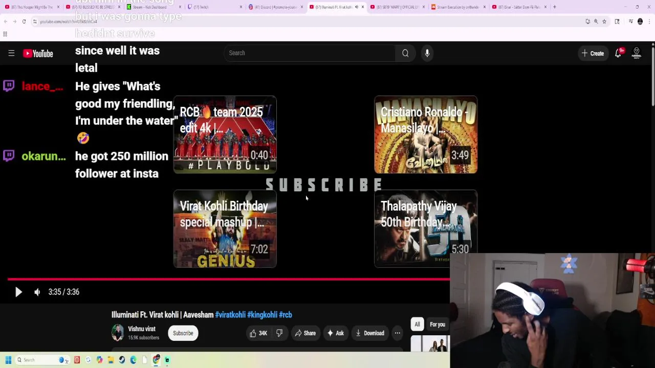655x368 pixels.
Task: Open Virat Kohli Birthday special mashup video
Action: point(225,228)
